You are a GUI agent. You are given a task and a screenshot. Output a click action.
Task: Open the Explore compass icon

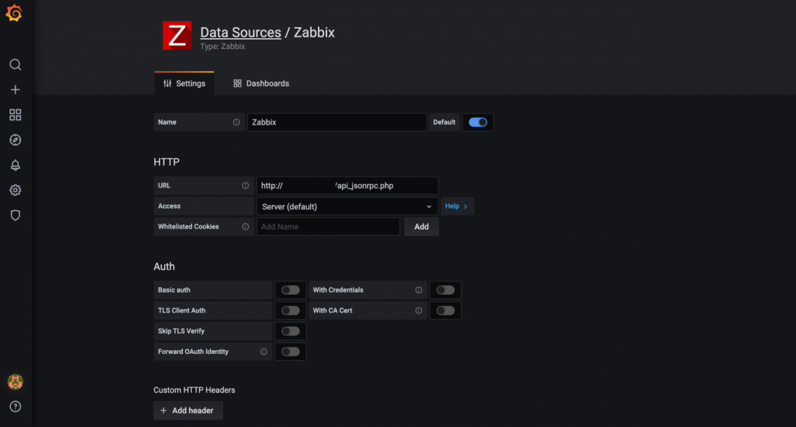[15, 140]
